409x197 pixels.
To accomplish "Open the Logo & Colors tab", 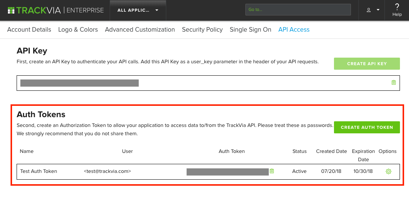I will [78, 29].
